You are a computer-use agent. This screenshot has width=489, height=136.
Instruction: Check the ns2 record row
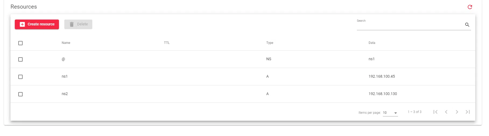click(20, 94)
